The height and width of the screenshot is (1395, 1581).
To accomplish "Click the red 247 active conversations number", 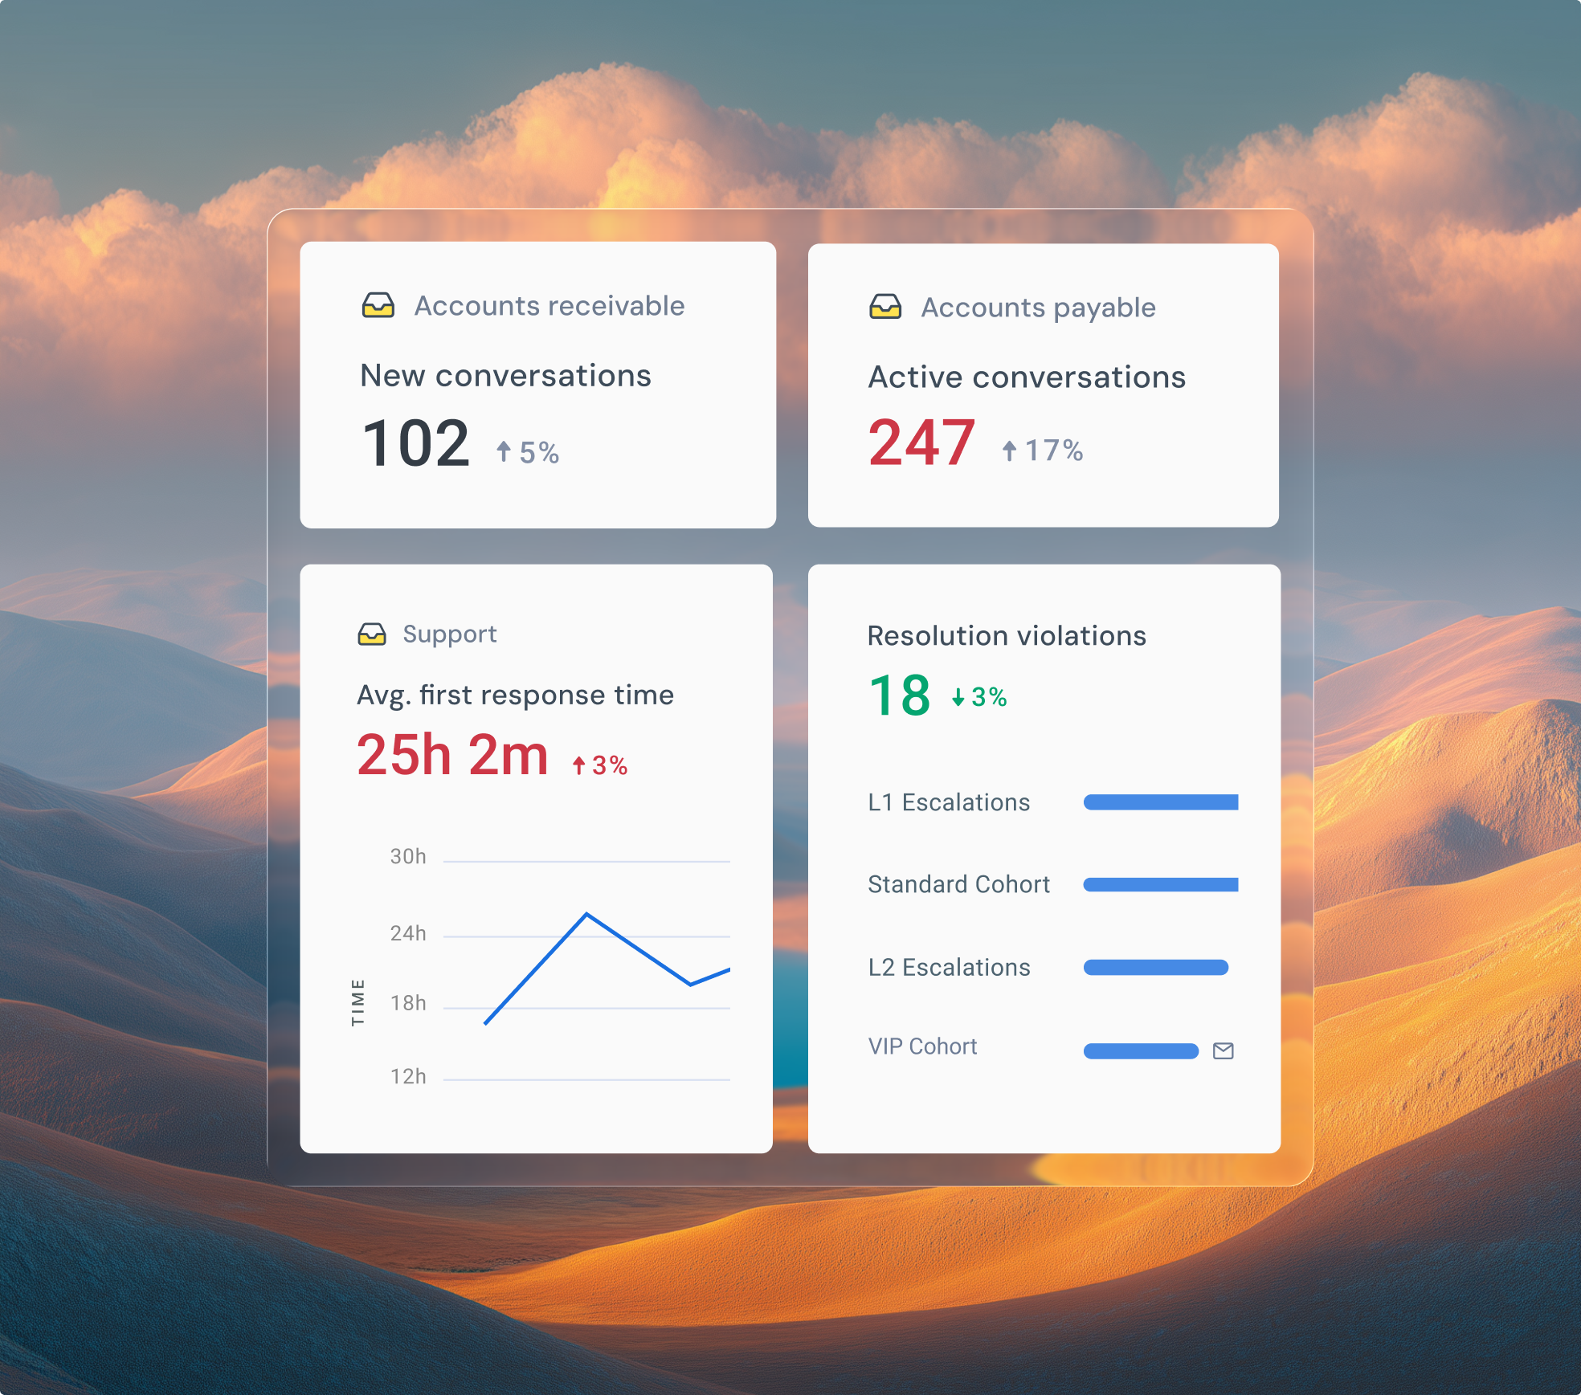I will (921, 443).
